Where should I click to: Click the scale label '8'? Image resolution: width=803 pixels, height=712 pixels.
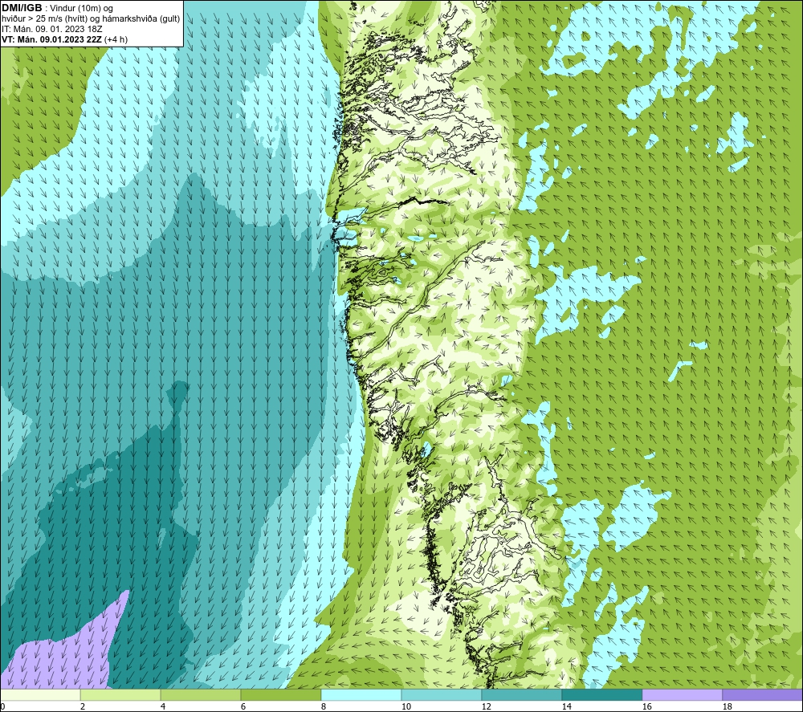tap(323, 706)
